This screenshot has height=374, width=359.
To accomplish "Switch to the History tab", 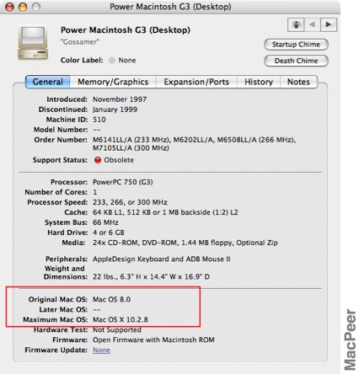I will (x=259, y=82).
